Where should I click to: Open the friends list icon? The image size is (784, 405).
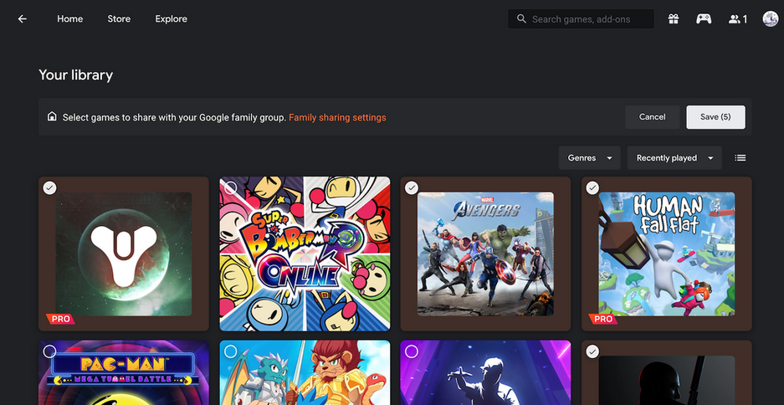point(737,19)
